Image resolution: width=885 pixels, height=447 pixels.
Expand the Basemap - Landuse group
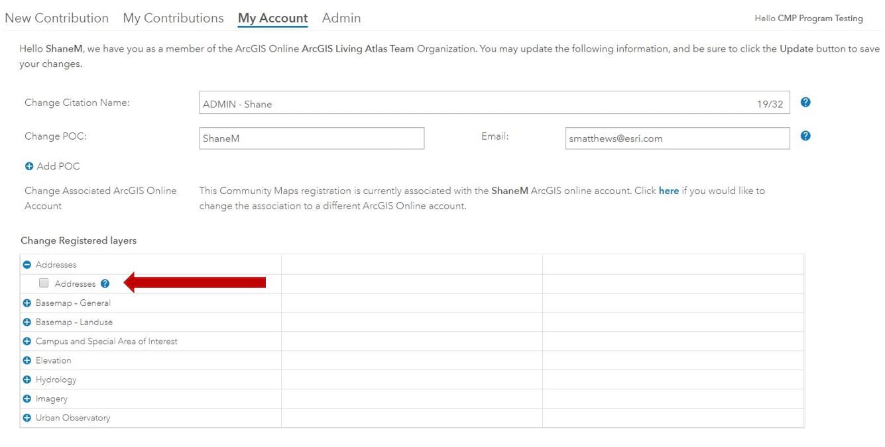pyautogui.click(x=27, y=323)
